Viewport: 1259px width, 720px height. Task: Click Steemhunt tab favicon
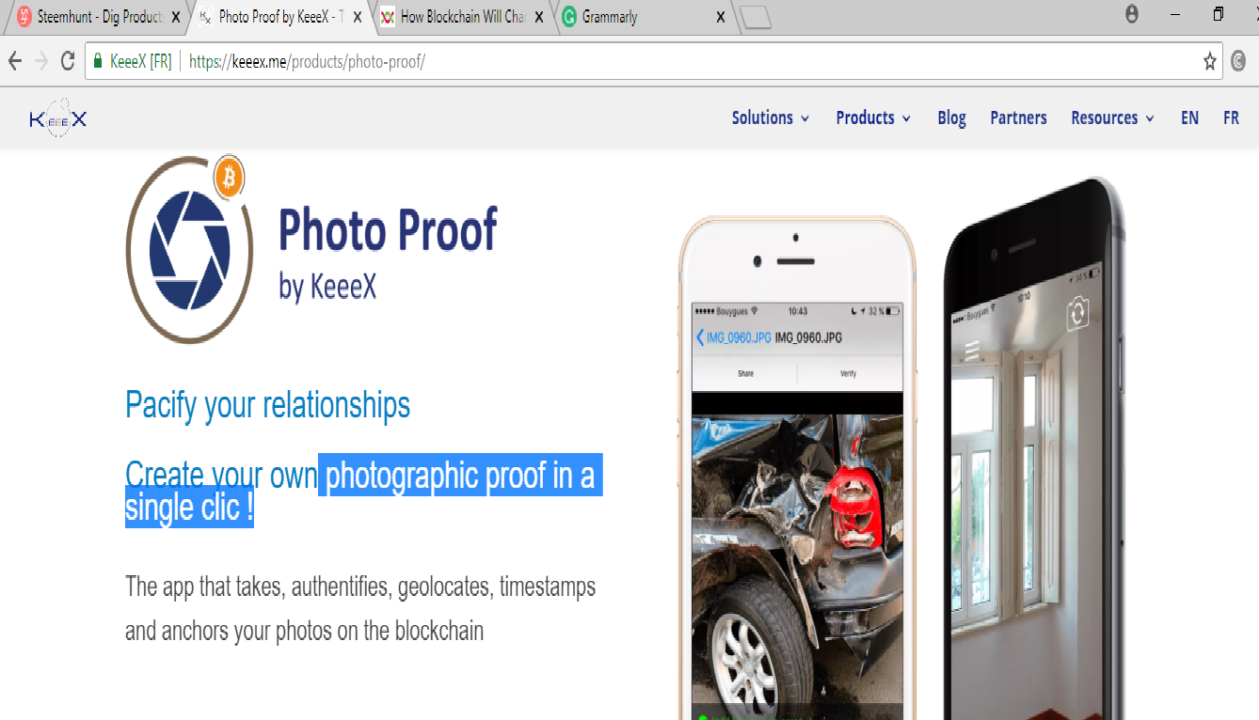click(x=24, y=17)
